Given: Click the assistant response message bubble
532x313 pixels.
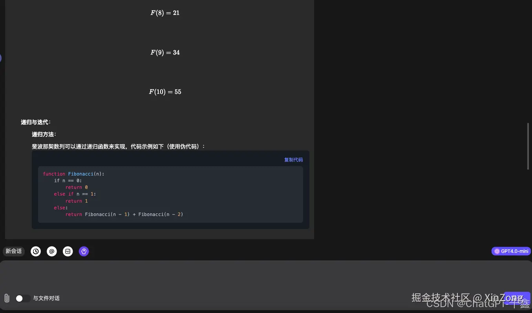Looking at the screenshot, I should pos(157,118).
